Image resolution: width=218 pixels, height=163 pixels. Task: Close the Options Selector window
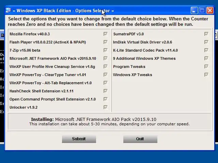[210, 11]
